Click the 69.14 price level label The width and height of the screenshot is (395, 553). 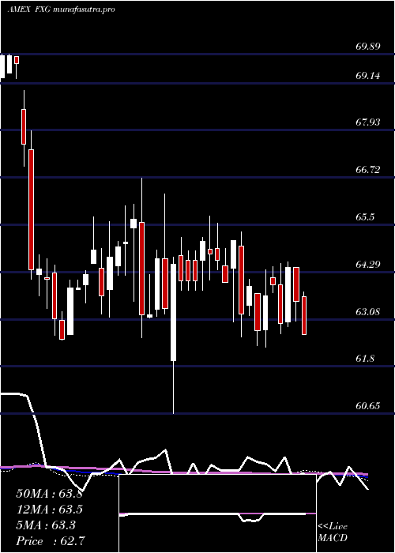click(368, 76)
